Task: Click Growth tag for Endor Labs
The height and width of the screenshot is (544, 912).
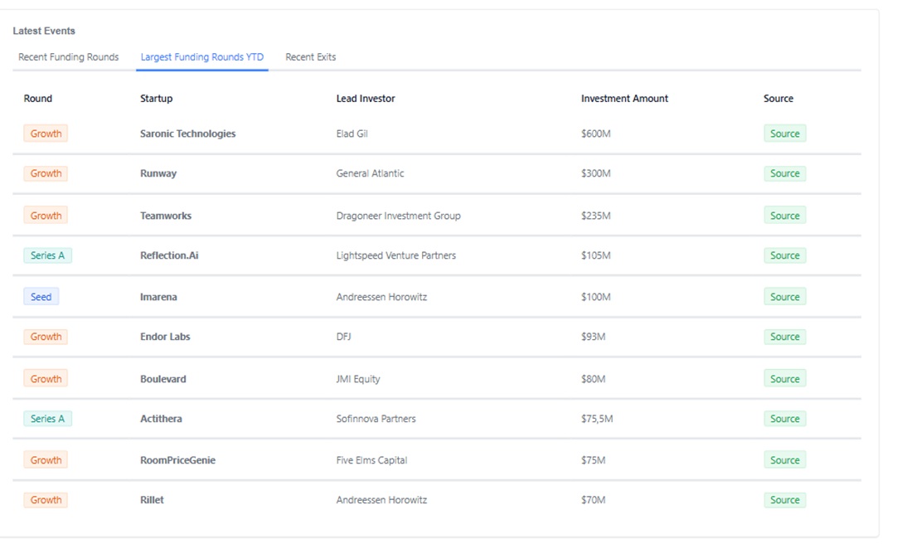Action: 46,337
